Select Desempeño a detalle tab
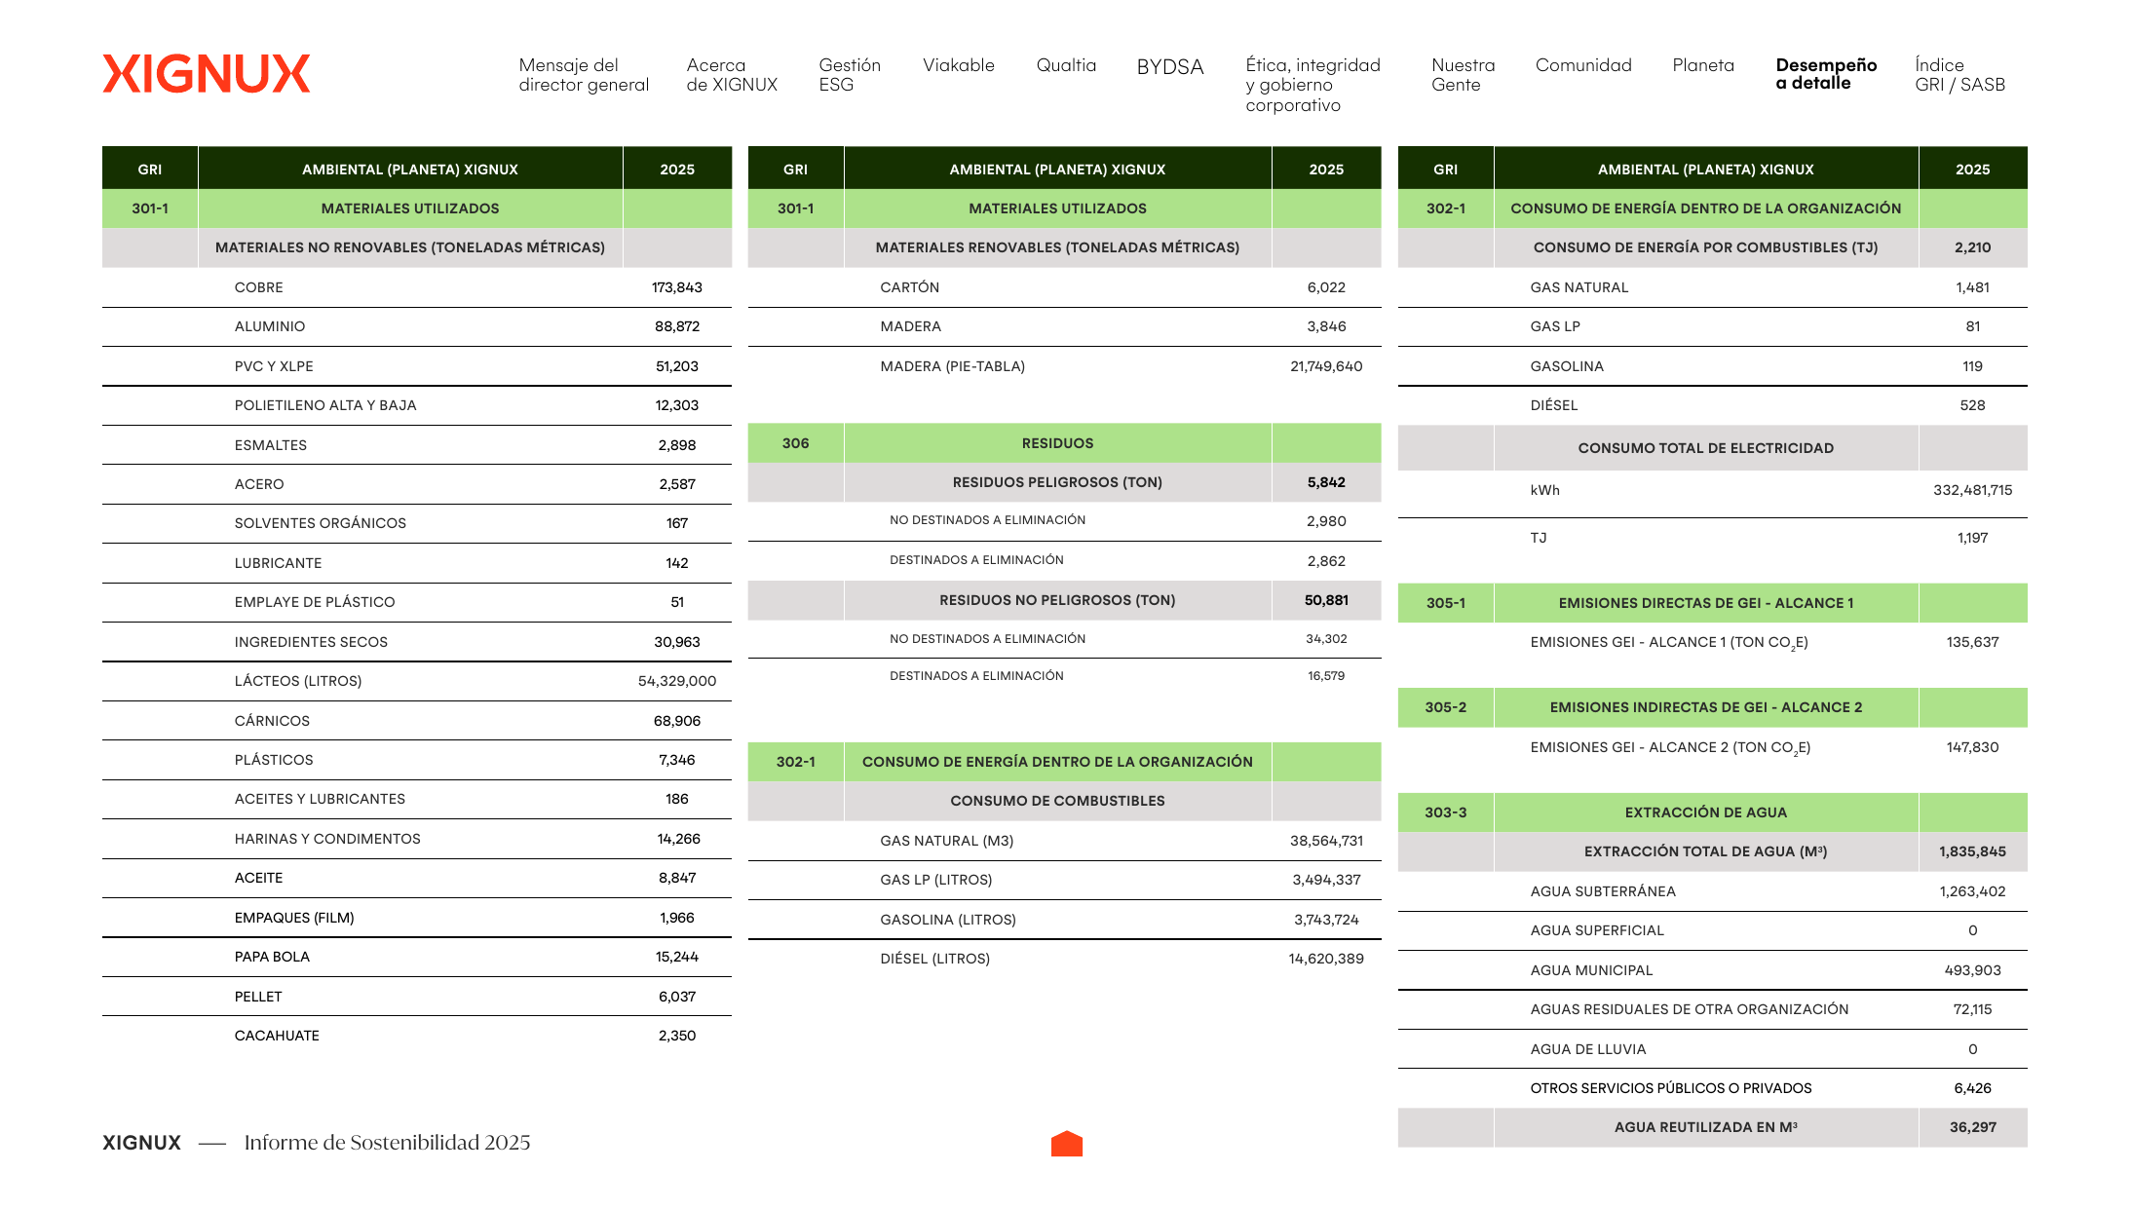 coord(1826,74)
